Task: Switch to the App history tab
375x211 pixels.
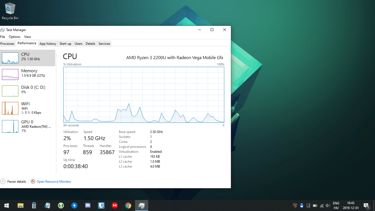Action: tap(48, 44)
